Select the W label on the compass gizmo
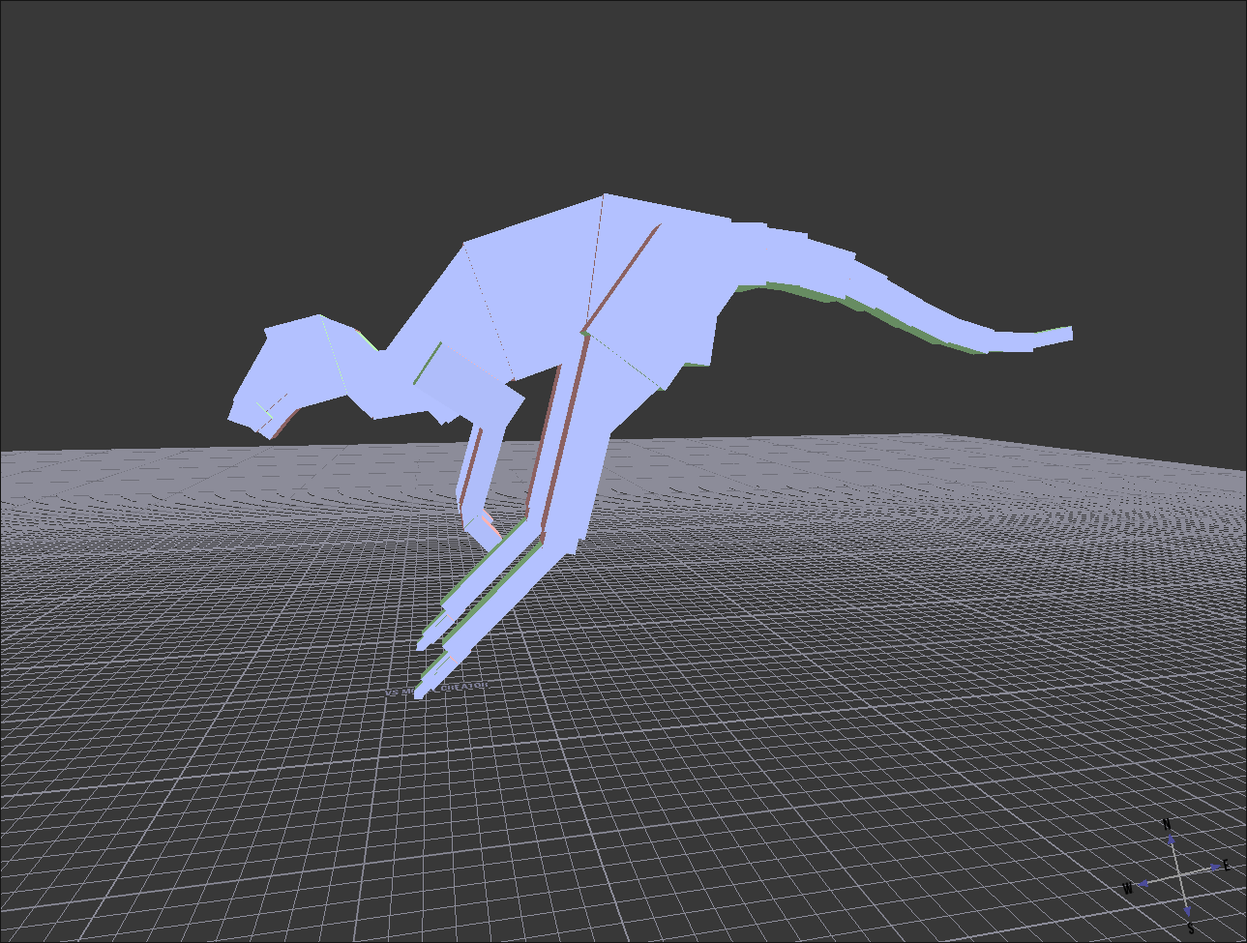The height and width of the screenshot is (943, 1247). tap(1127, 889)
